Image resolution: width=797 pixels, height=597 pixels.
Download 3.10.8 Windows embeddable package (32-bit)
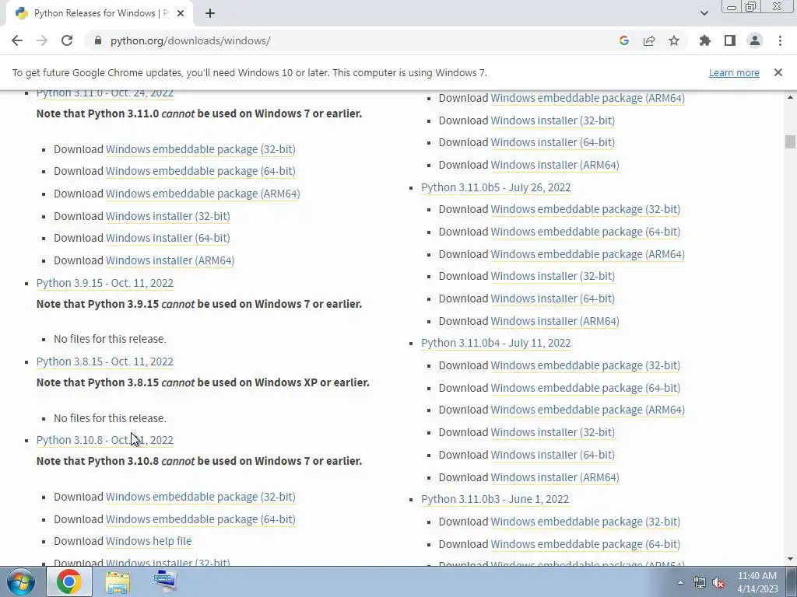200,497
